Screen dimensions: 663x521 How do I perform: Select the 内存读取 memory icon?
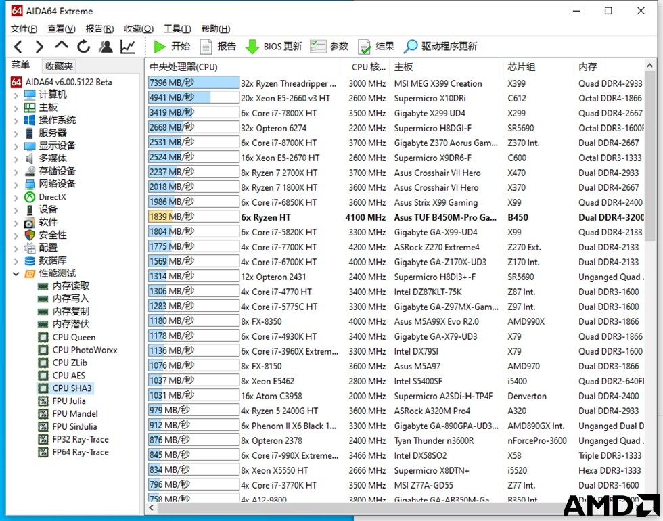coord(43,286)
